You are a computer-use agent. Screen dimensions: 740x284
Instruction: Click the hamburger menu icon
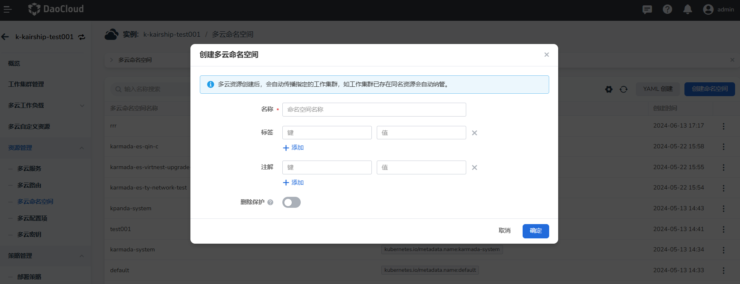pos(7,9)
